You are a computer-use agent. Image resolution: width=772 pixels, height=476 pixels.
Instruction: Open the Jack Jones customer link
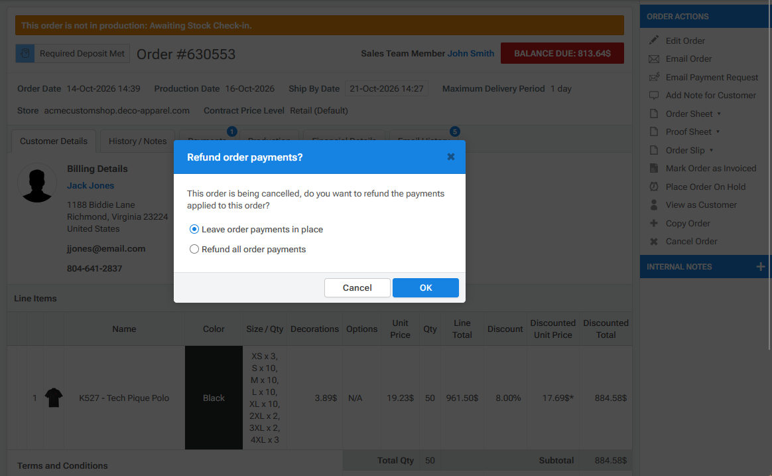(x=91, y=185)
